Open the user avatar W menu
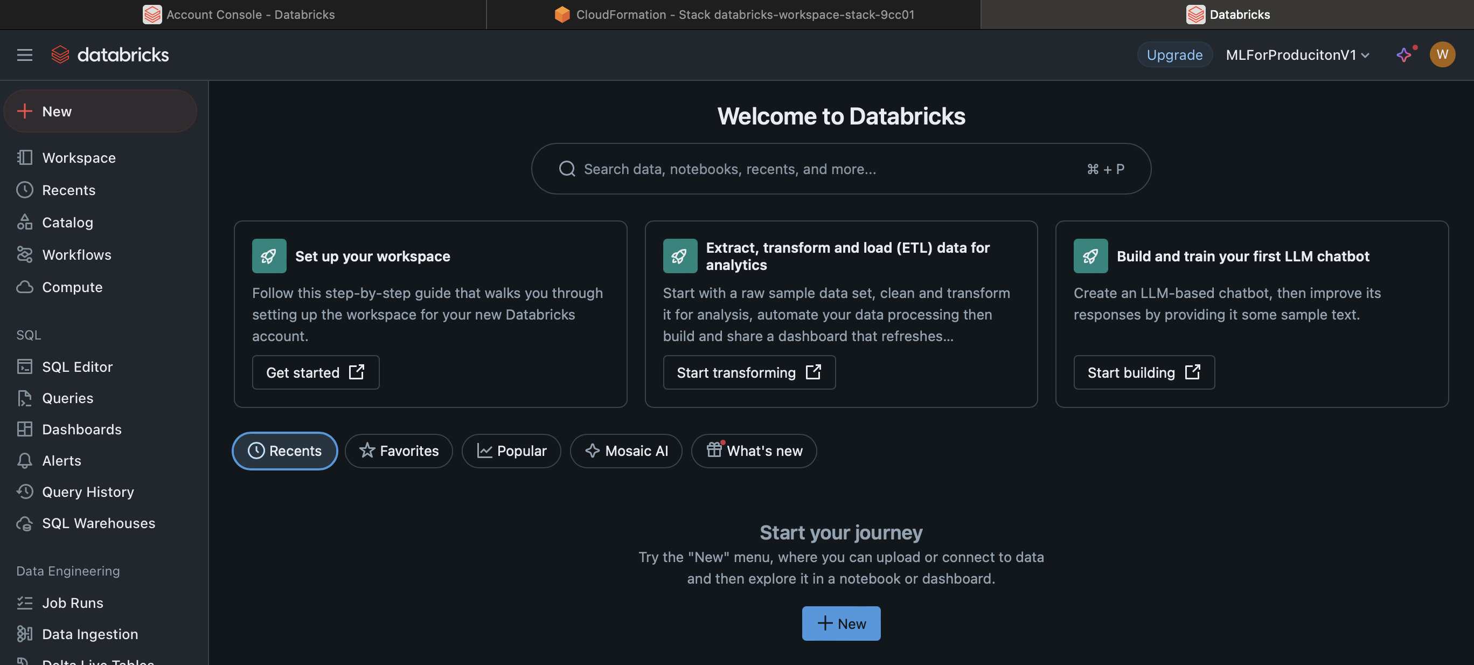Viewport: 1474px width, 665px height. tap(1442, 54)
